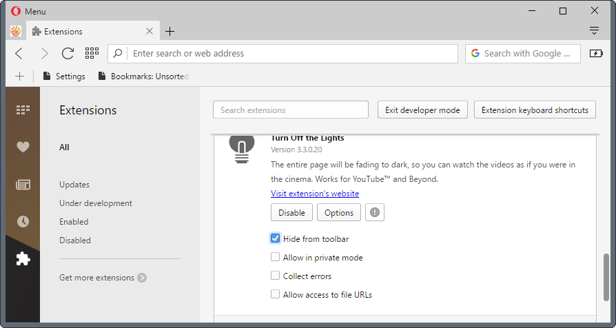The image size is (616, 328).
Task: Filter to Disabled extensions
Action: click(x=75, y=240)
